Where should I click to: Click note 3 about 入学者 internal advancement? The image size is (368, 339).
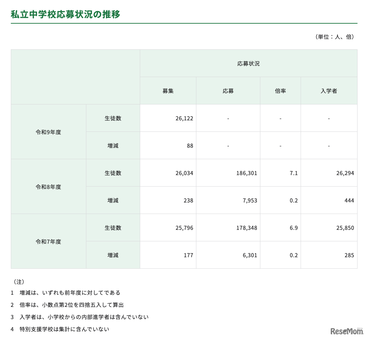(80, 317)
